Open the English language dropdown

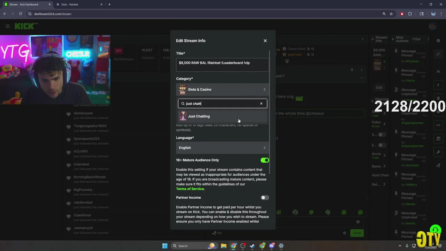coord(223,148)
